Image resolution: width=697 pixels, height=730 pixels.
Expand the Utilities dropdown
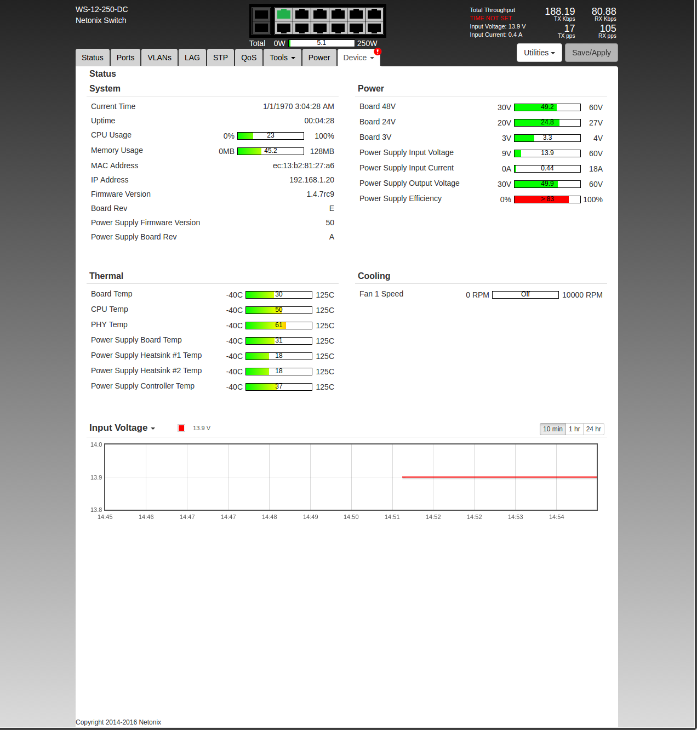(x=539, y=53)
